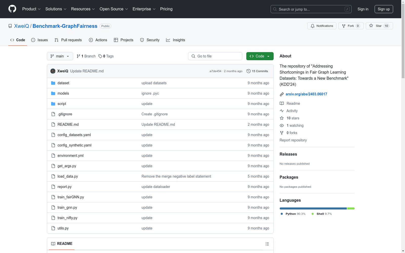Open the arxiv.org/abs/2403.06017 link
Viewport: 405px width, 253px height.
[x=306, y=94]
